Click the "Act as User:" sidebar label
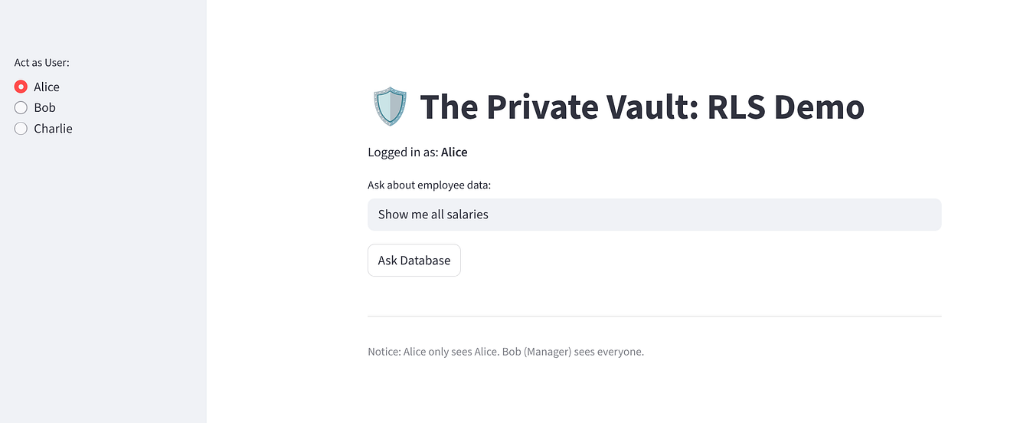 (42, 63)
